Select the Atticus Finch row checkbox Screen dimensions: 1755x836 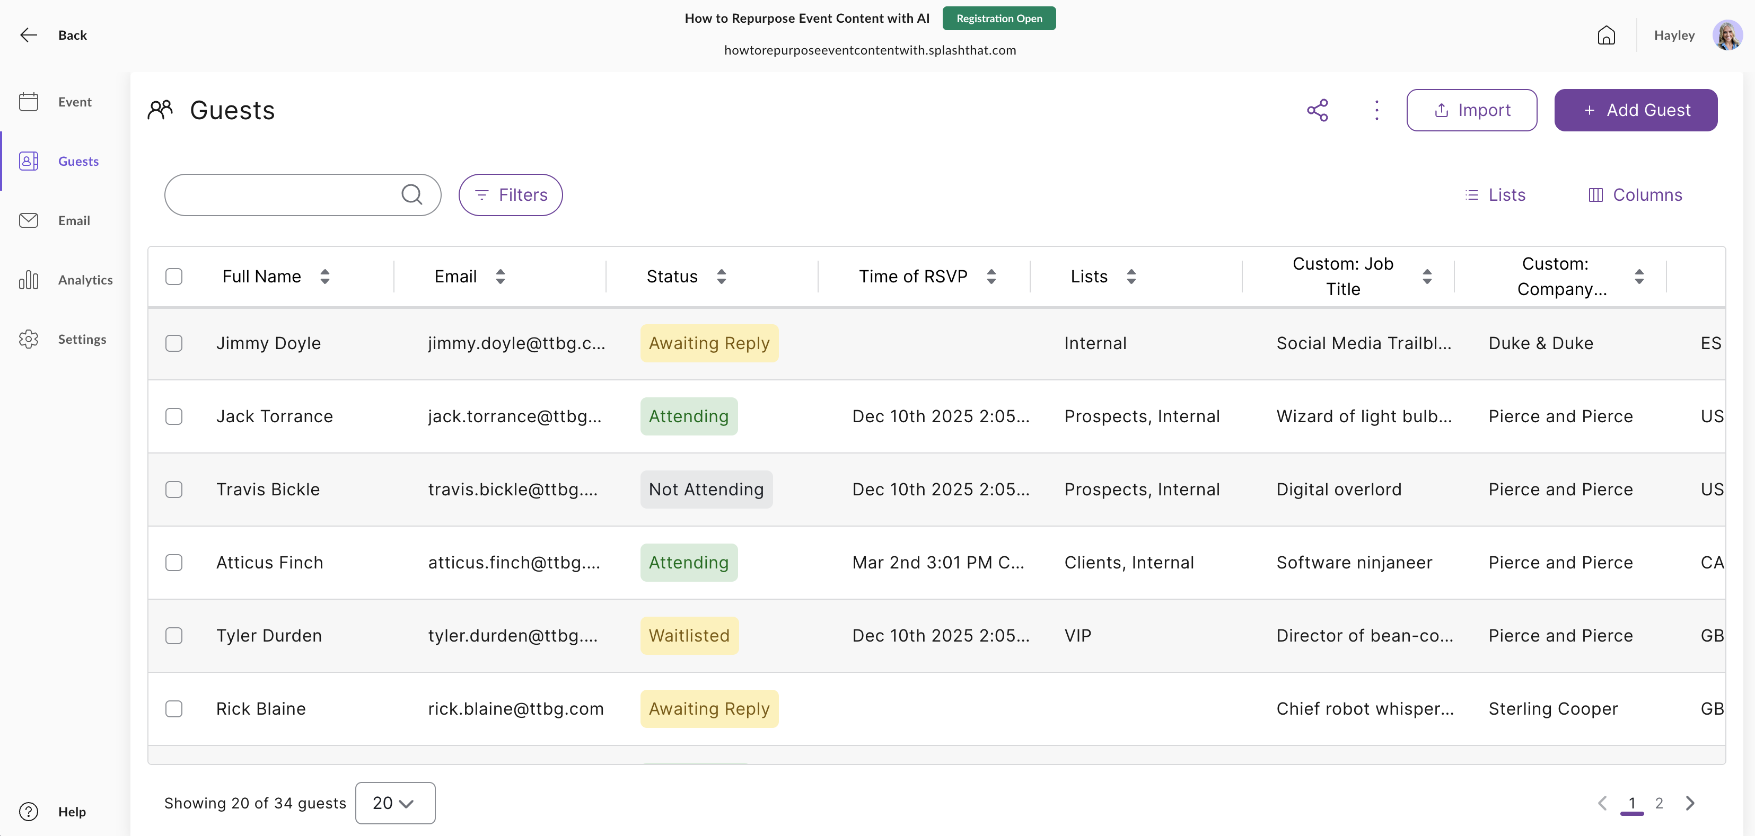[x=174, y=562]
